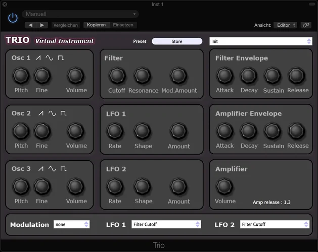The width and height of the screenshot is (318, 252).
Task: Click Osc 2 Pitch knob
Action: pos(21,131)
